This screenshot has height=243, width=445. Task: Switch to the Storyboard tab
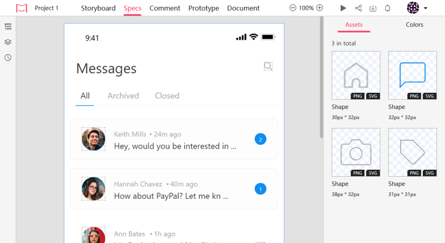(x=98, y=8)
